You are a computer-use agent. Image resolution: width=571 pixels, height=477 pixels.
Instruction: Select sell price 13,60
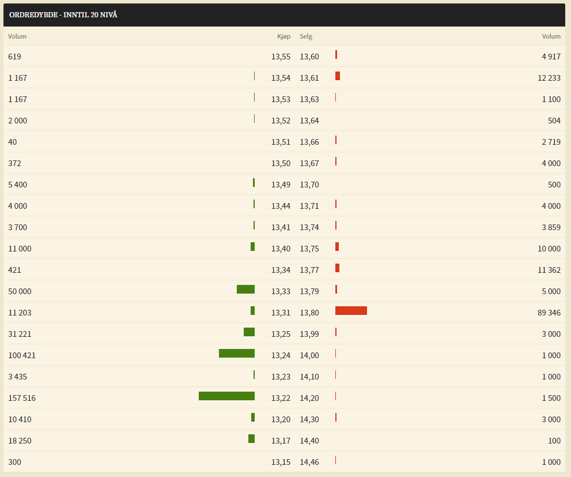click(x=309, y=57)
